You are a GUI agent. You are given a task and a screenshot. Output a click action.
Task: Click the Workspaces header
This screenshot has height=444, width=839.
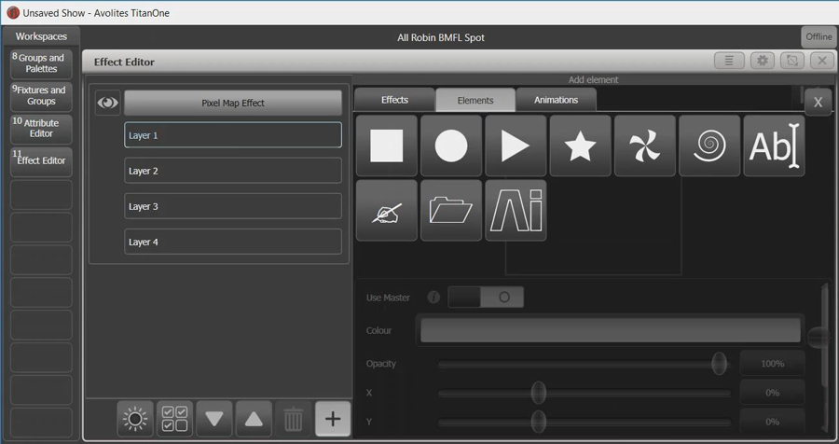tap(41, 36)
